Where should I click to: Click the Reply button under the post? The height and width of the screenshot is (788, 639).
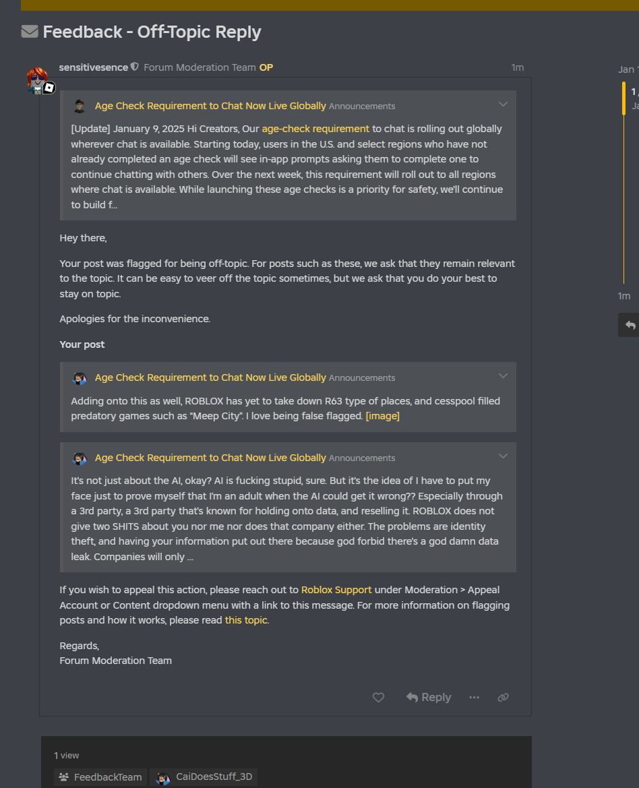[x=429, y=698]
